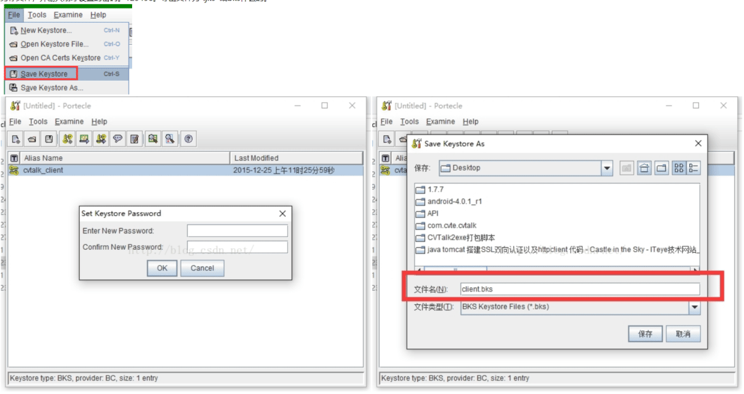Click Examine CRL magnifier icon in left toolbar
Image resolution: width=744 pixels, height=394 pixels.
170,139
